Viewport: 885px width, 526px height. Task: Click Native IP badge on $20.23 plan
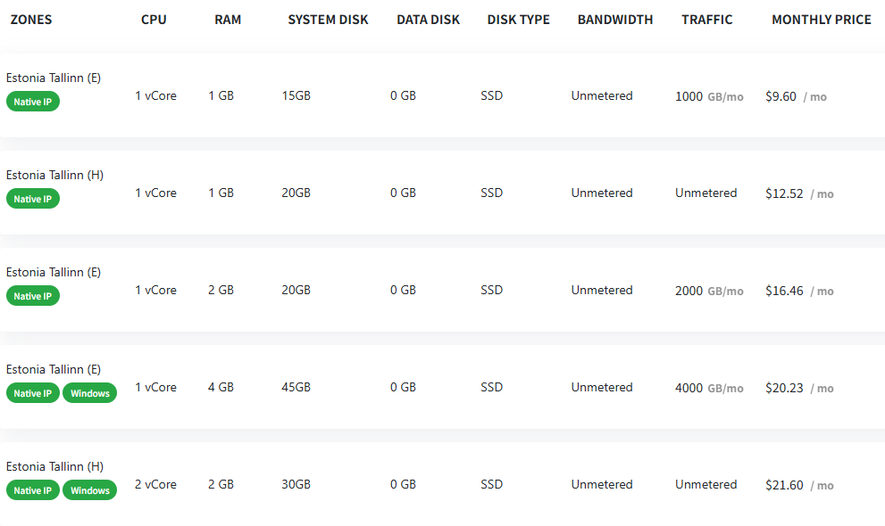click(x=33, y=393)
